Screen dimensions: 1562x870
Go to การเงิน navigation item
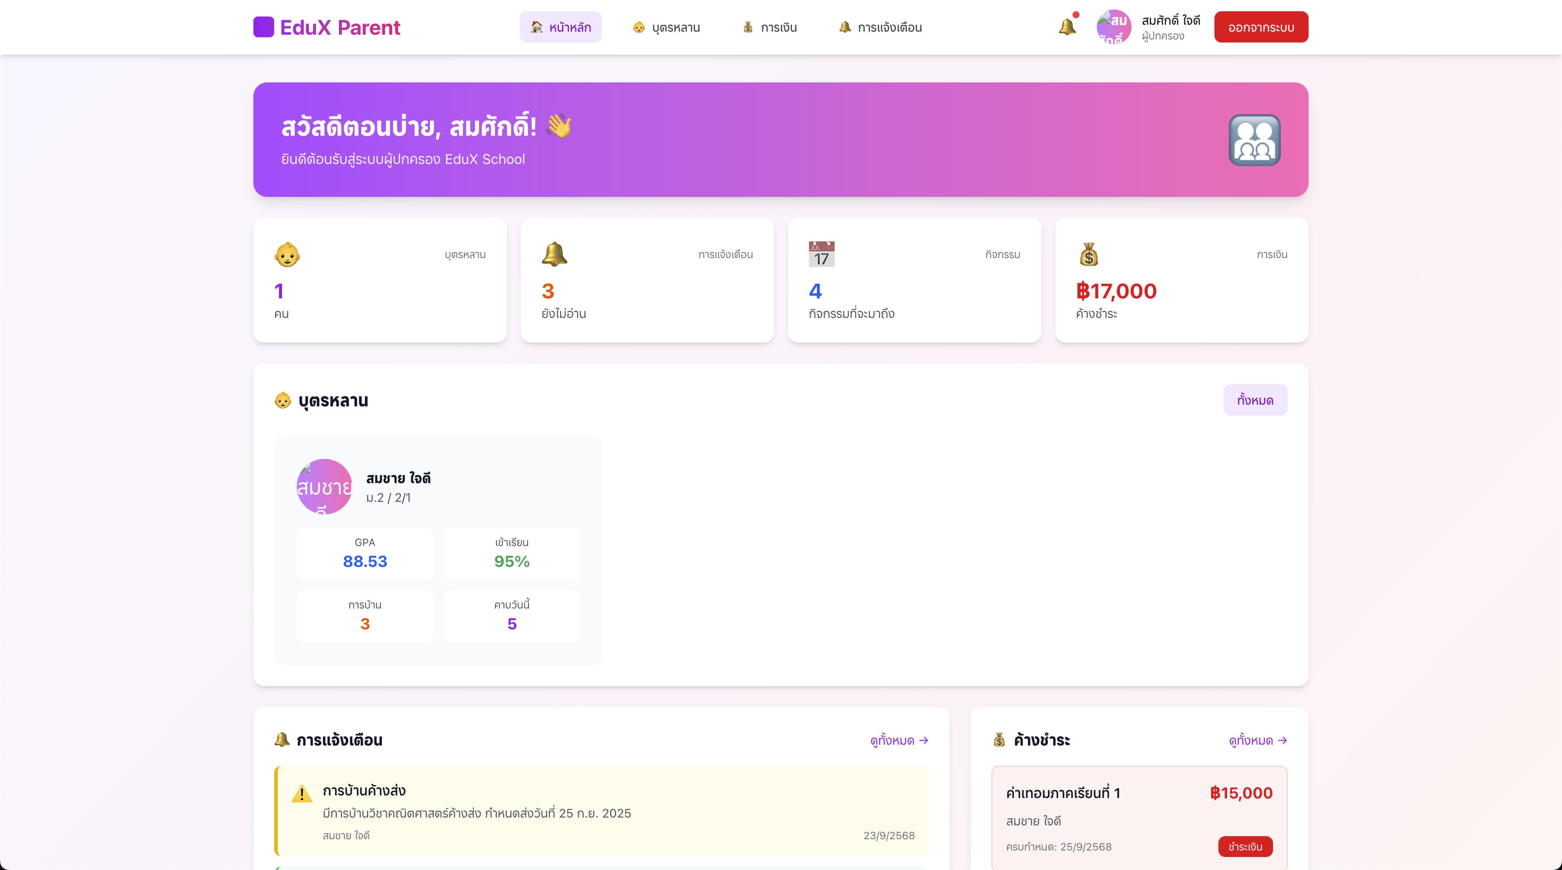click(x=769, y=27)
